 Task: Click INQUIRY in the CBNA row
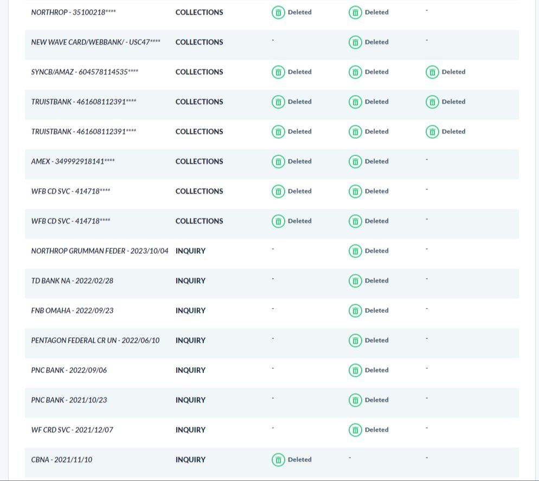pos(190,460)
